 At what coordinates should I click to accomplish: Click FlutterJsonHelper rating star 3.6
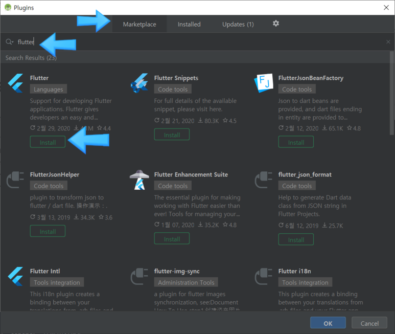[x=101, y=217]
